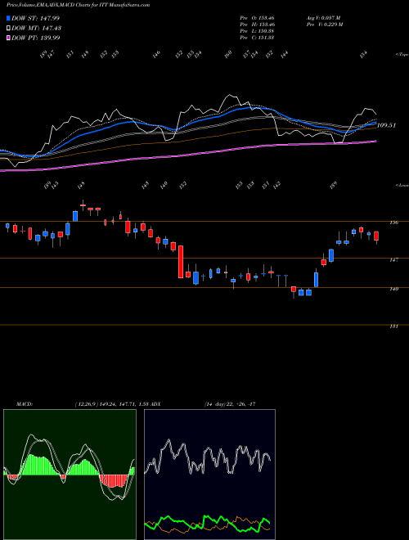Click the 'Avg V: 0.937 M' value
The width and height of the screenshot is (409, 540).
(x=323, y=17)
